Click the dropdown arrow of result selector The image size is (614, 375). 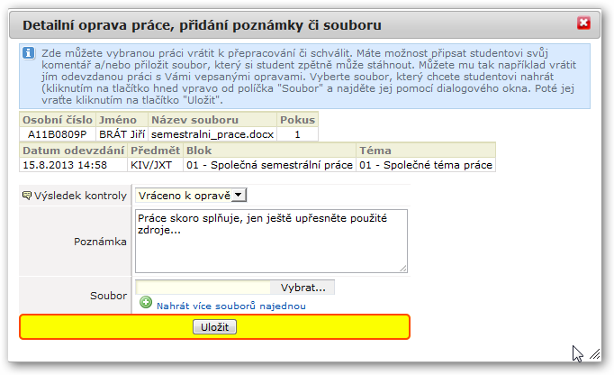[239, 195]
